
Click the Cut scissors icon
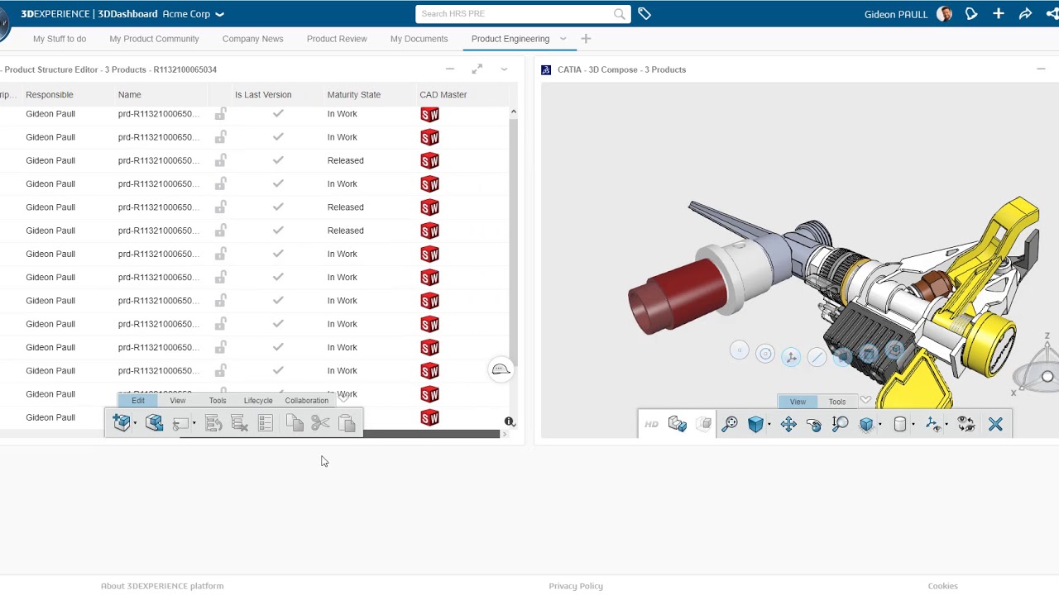(321, 423)
